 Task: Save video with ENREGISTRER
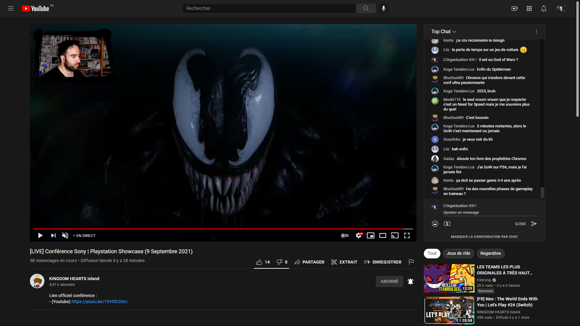(383, 262)
